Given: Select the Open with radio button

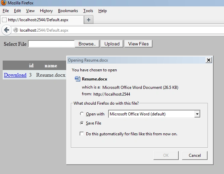Looking at the screenshot, I should pyautogui.click(x=82, y=114).
